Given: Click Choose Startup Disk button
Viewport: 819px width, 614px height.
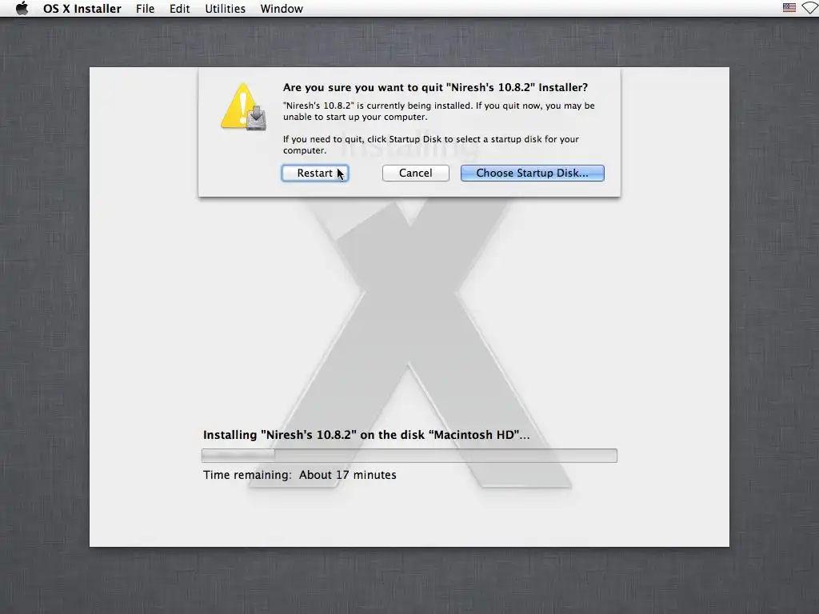Looking at the screenshot, I should [532, 173].
